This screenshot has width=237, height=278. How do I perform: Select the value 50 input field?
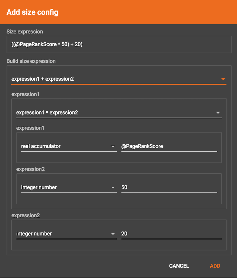[169, 187]
